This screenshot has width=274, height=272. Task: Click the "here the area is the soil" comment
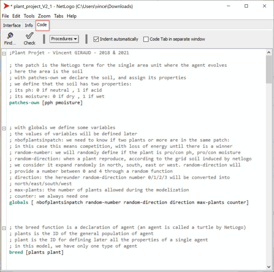click(x=46, y=71)
